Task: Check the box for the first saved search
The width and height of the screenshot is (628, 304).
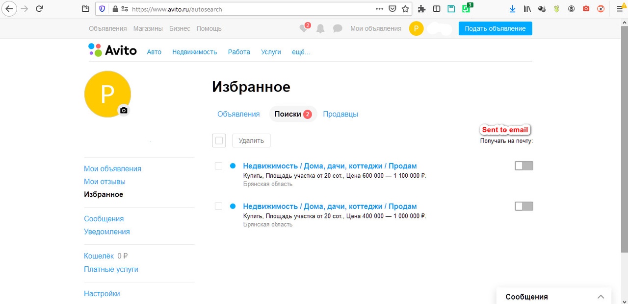Action: pyautogui.click(x=219, y=166)
